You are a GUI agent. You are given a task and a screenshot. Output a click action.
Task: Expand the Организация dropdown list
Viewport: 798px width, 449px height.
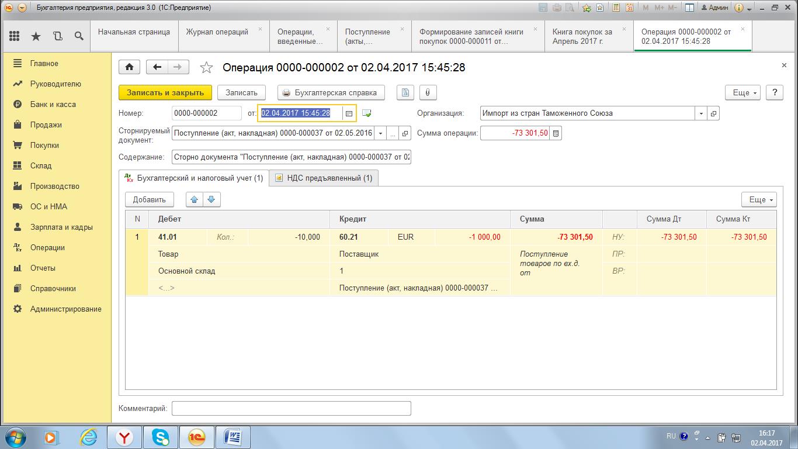701,113
